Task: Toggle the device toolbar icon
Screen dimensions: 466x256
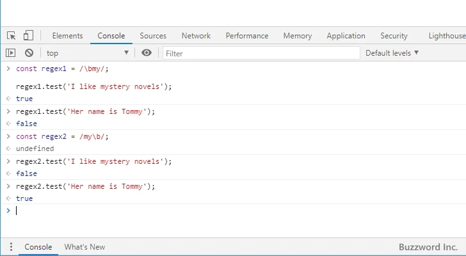Action: (28, 36)
